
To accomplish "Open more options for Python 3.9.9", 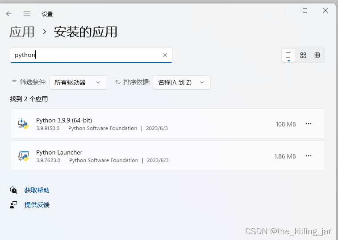I will 309,124.
